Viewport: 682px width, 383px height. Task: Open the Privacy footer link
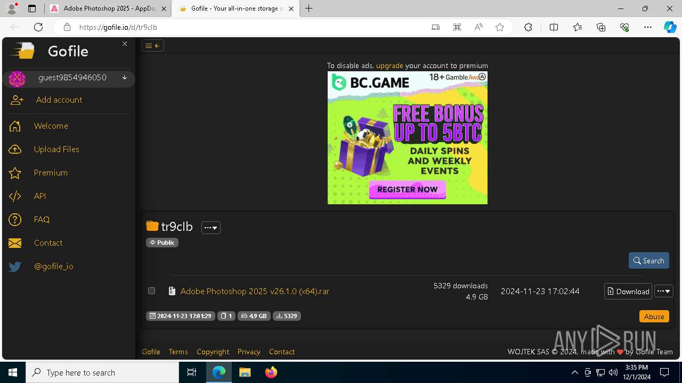pos(249,352)
